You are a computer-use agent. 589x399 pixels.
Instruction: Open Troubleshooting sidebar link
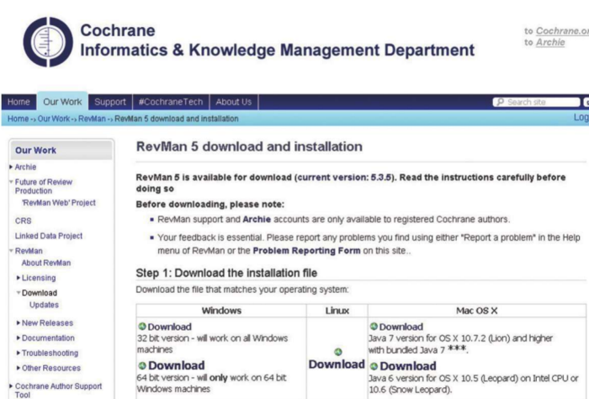pyautogui.click(x=50, y=353)
